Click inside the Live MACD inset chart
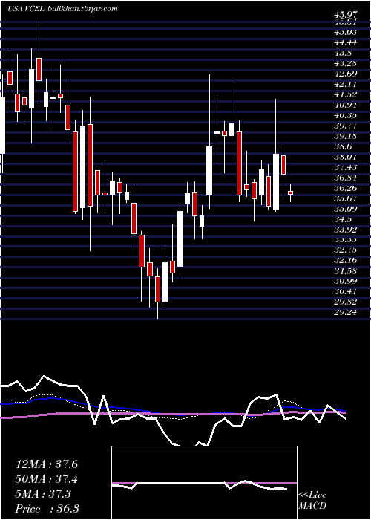 click(x=204, y=483)
